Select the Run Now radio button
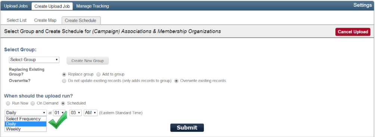The width and height of the screenshot is (375, 137). [8, 103]
